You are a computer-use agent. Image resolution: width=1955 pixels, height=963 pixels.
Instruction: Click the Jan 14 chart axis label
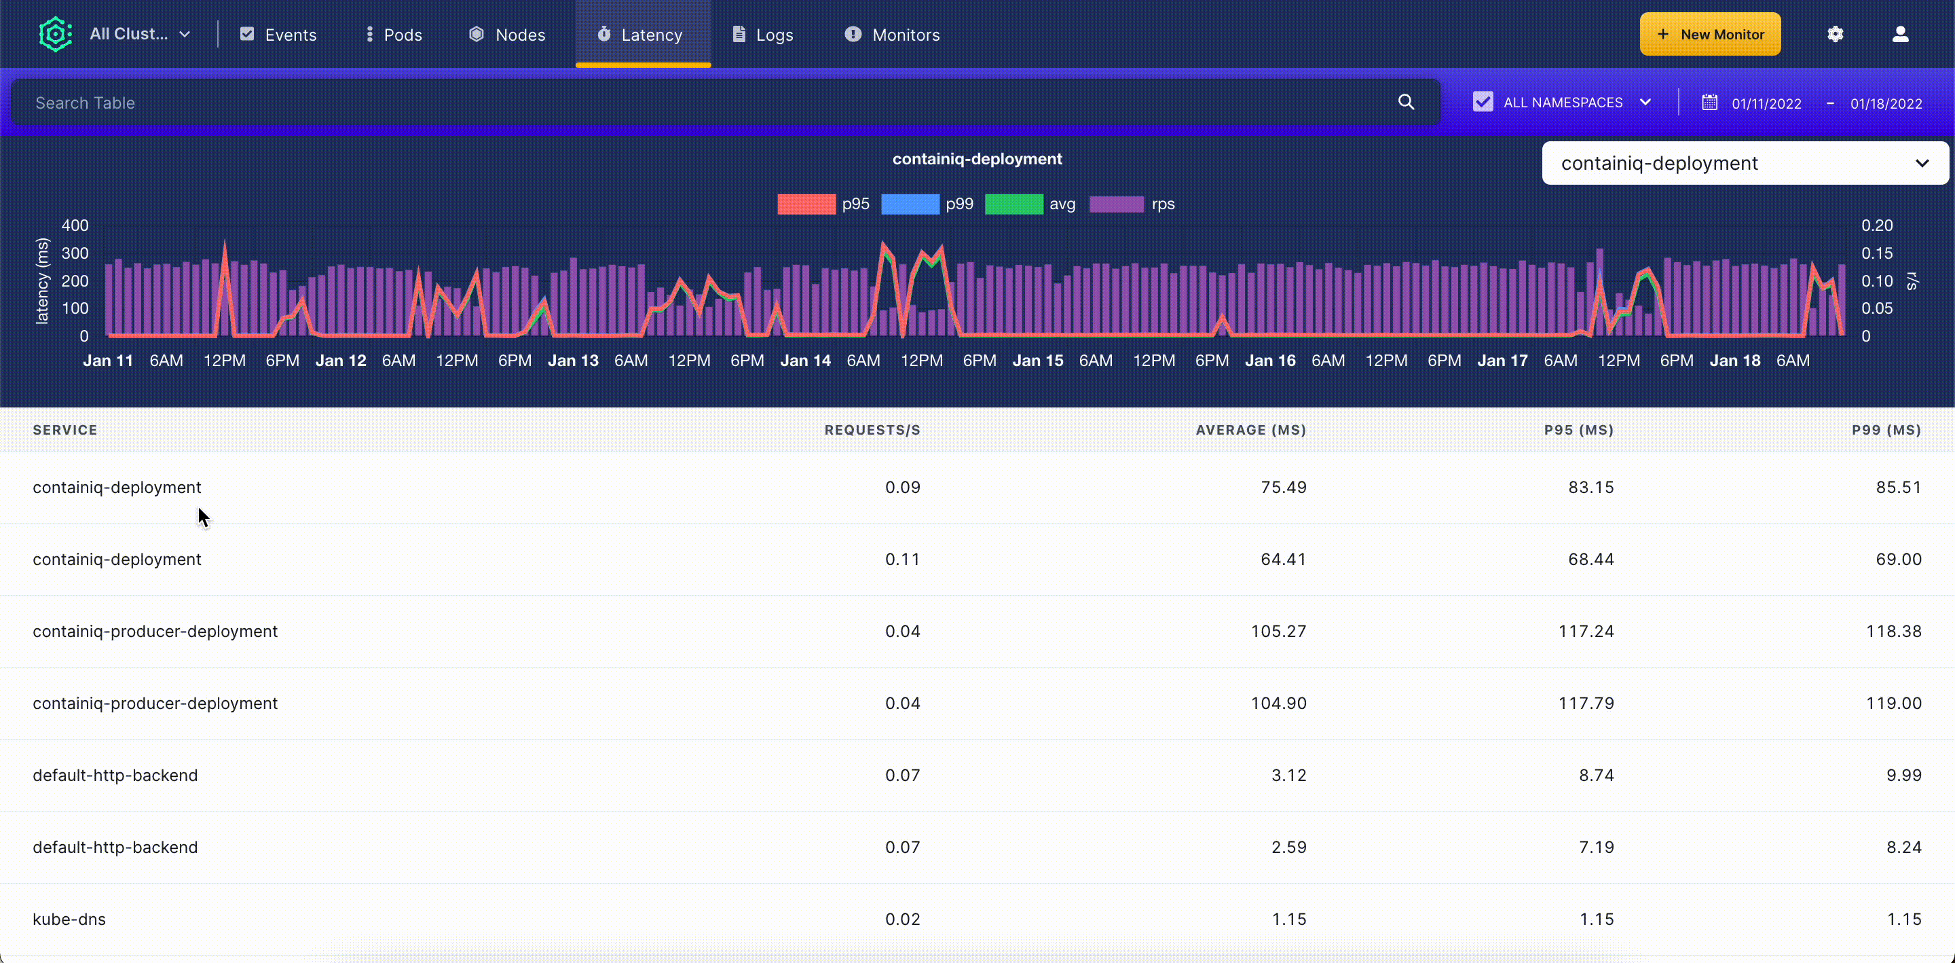point(805,361)
